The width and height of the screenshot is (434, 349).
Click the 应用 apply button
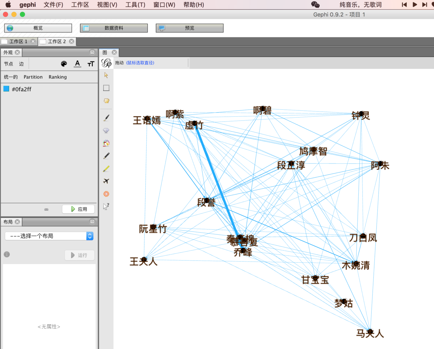[x=79, y=209]
